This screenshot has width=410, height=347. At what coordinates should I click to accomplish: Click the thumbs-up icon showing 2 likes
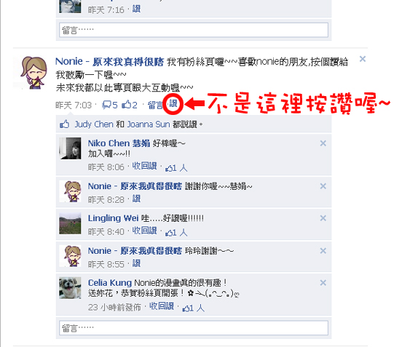point(127,105)
